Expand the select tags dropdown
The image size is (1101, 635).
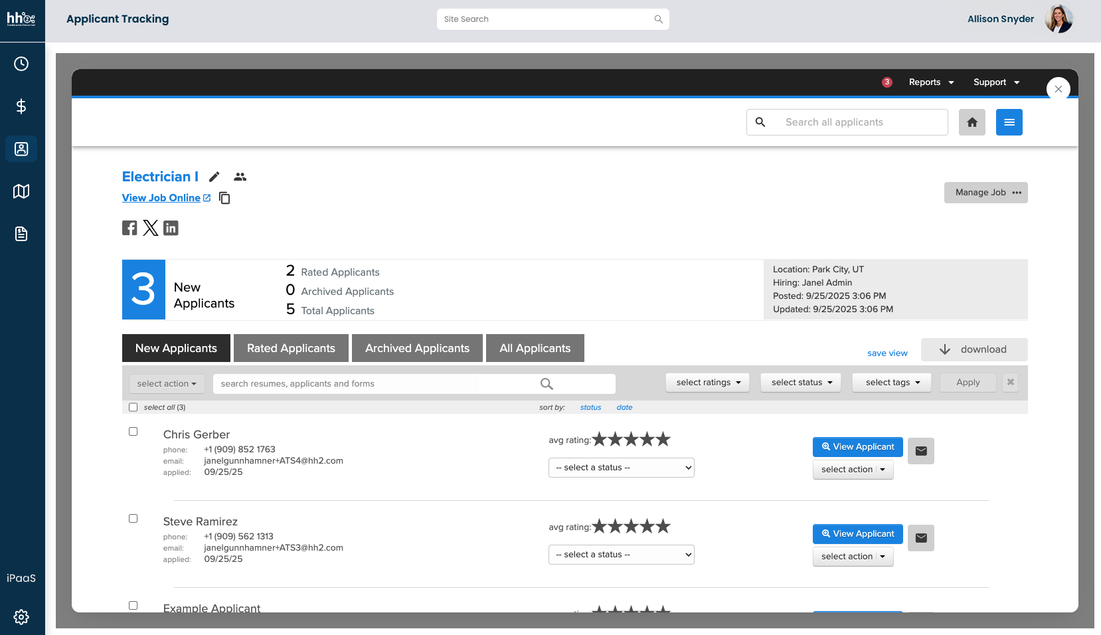click(892, 383)
